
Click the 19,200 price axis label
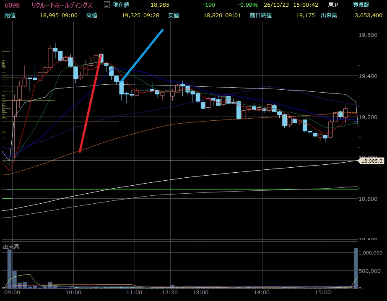coord(368,117)
